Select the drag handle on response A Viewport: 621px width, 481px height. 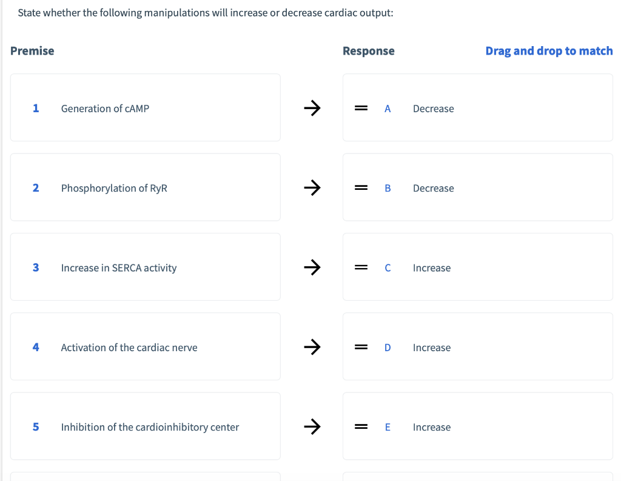coord(361,108)
